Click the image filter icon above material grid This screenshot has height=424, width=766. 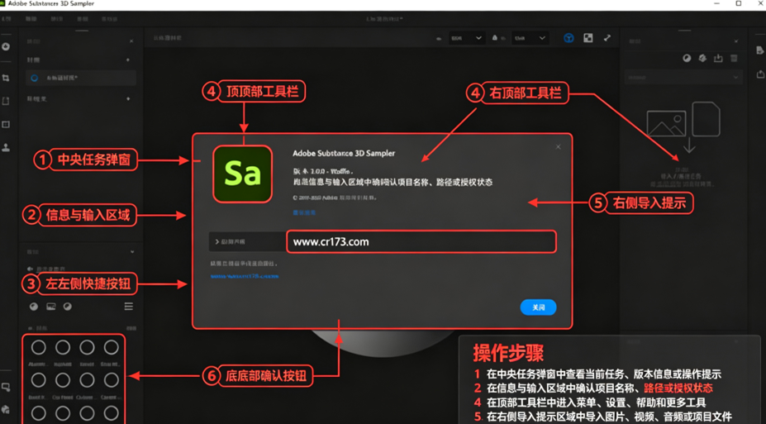[50, 307]
